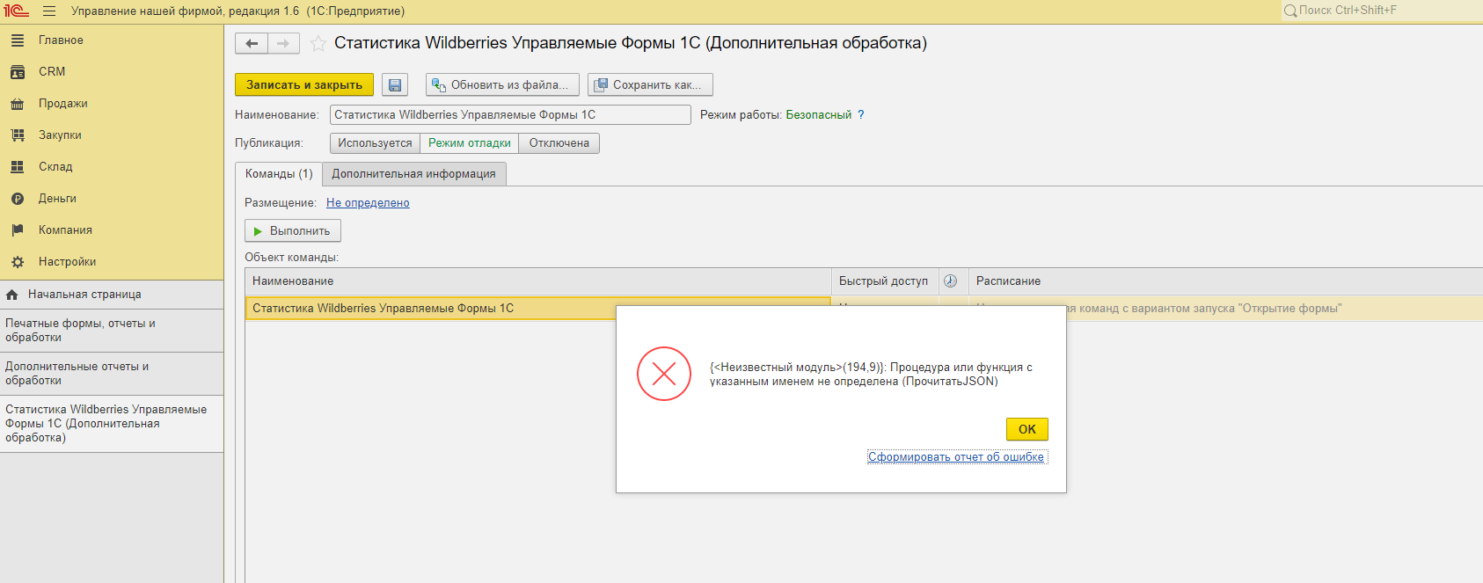Image resolution: width=1483 pixels, height=583 pixels.
Task: Open the Компания section
Action: pos(112,230)
